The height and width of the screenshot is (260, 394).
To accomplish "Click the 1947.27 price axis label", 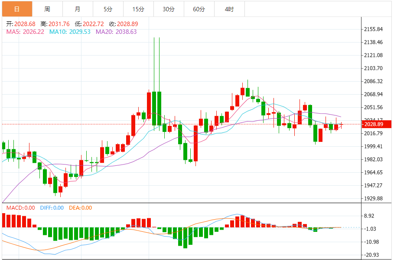I will [x=373, y=185].
